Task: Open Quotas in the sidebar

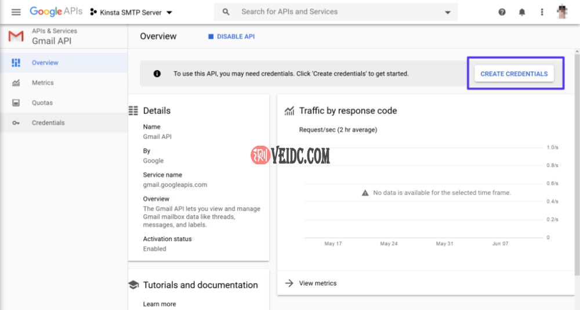Action: point(64,103)
